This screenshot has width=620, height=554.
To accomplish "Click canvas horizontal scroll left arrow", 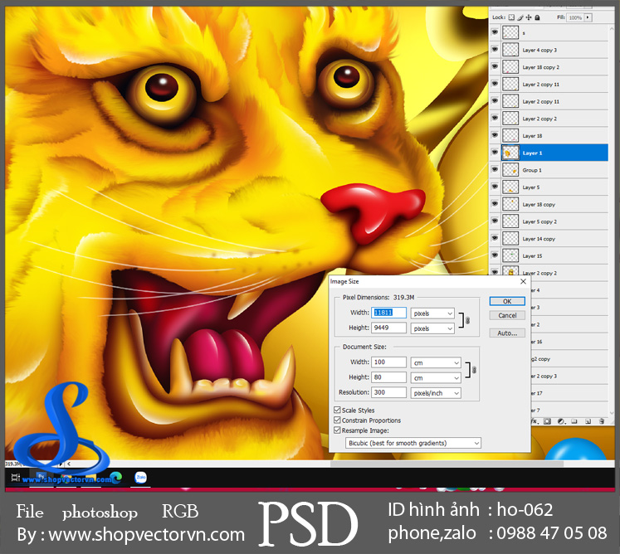I will click(x=69, y=464).
